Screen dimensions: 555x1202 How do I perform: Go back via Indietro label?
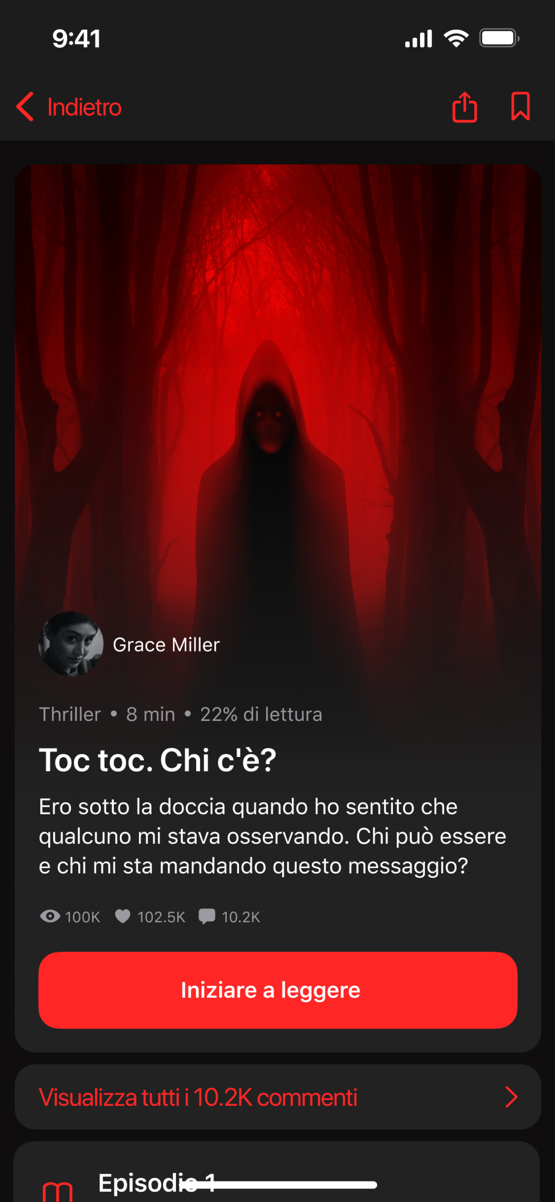(x=84, y=107)
